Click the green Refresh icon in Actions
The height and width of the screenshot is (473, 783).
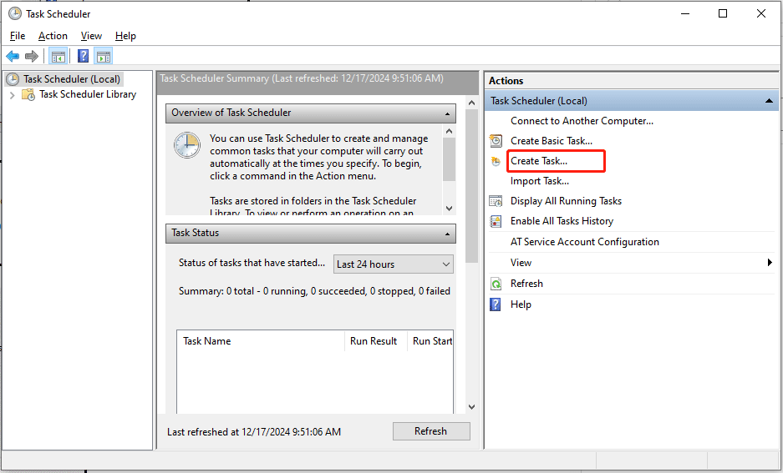(496, 284)
